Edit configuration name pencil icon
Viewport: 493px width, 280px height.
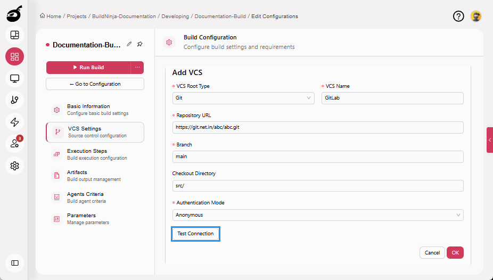(x=129, y=44)
